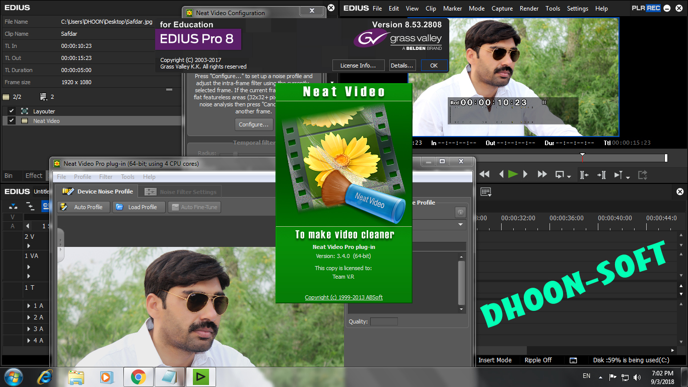Click the Auto Profile button in Neat Video

click(x=84, y=207)
